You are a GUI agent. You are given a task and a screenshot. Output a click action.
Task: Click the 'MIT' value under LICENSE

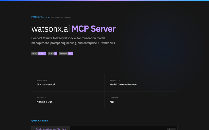(112, 102)
